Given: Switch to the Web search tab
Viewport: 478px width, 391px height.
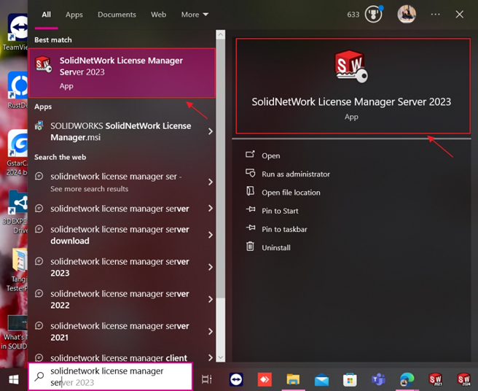Looking at the screenshot, I should [159, 15].
